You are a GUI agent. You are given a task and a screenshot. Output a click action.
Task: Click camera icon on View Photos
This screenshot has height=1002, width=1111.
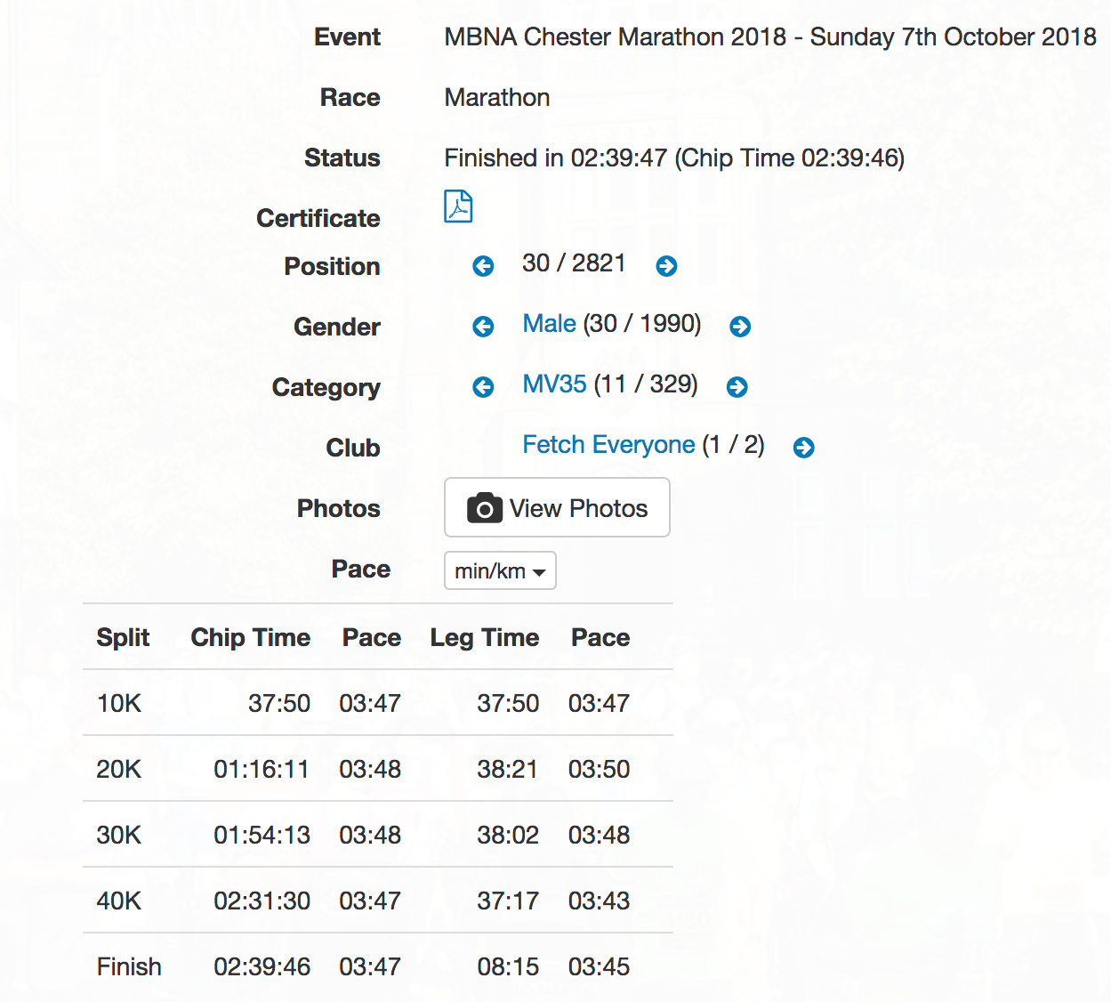coord(485,508)
